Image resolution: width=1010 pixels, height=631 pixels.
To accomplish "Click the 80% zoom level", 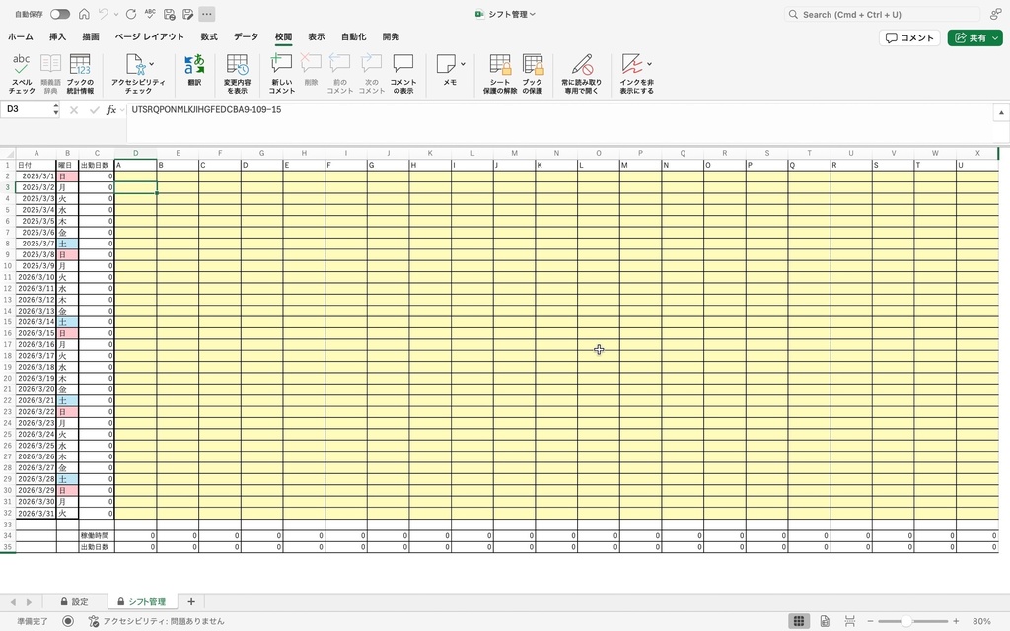I will pos(981,621).
